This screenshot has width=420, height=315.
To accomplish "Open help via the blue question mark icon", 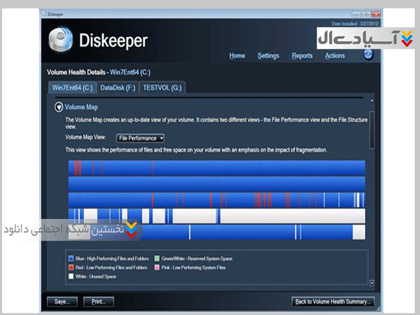I will pos(368,54).
